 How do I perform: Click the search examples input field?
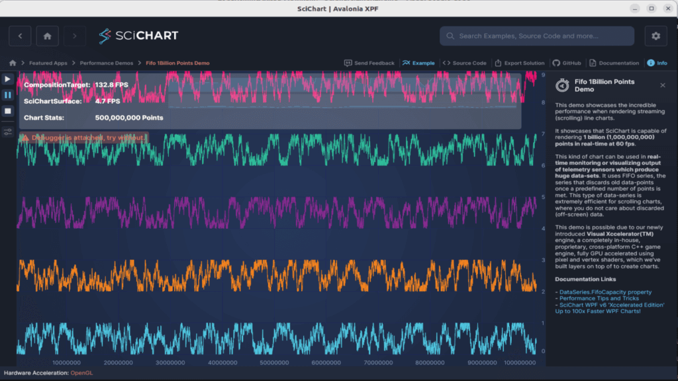[536, 36]
